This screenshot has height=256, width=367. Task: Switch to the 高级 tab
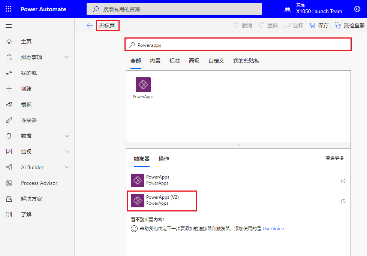(x=194, y=61)
